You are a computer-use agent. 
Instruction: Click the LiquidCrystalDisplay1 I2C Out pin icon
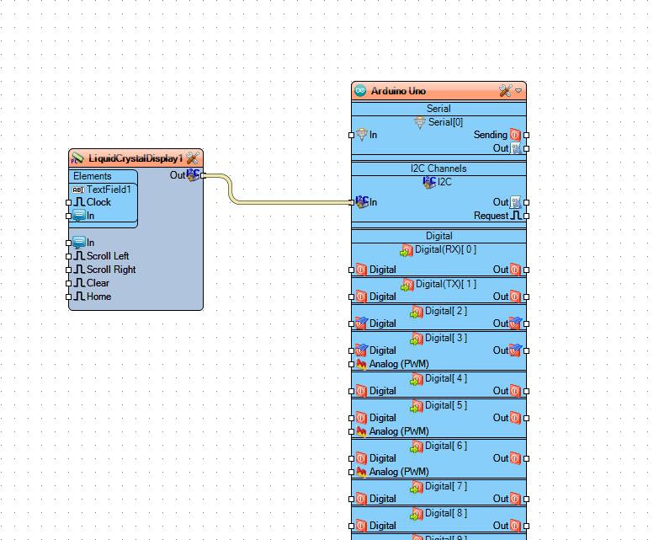(194, 175)
